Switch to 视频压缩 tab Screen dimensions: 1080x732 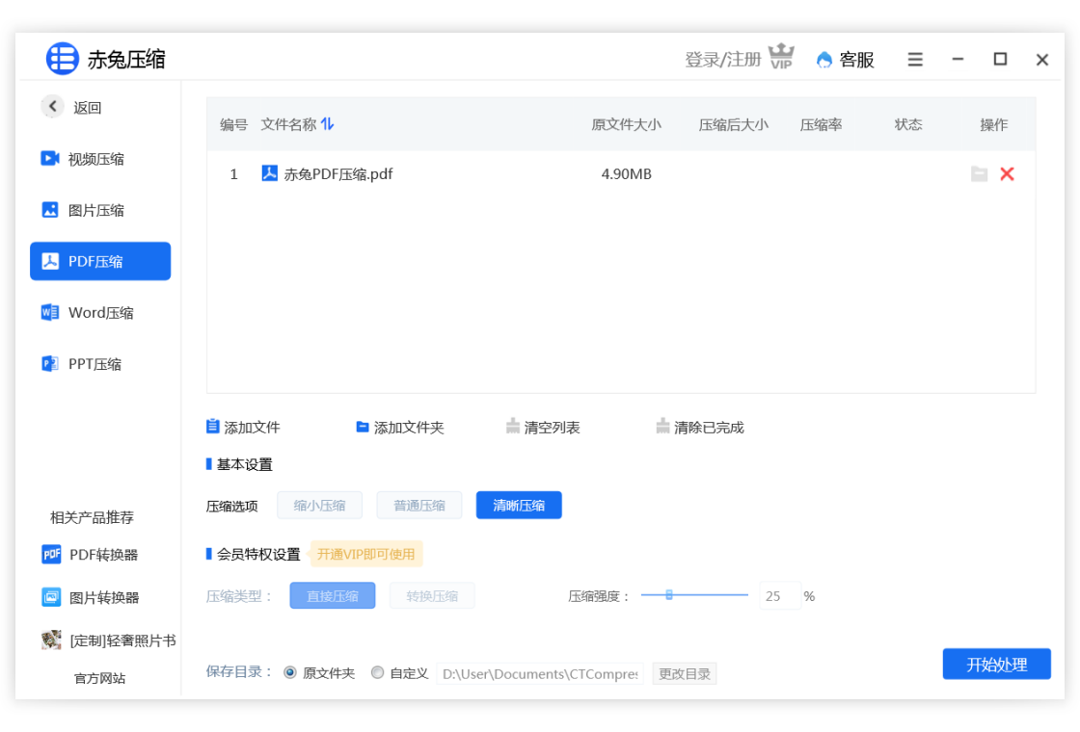click(100, 159)
